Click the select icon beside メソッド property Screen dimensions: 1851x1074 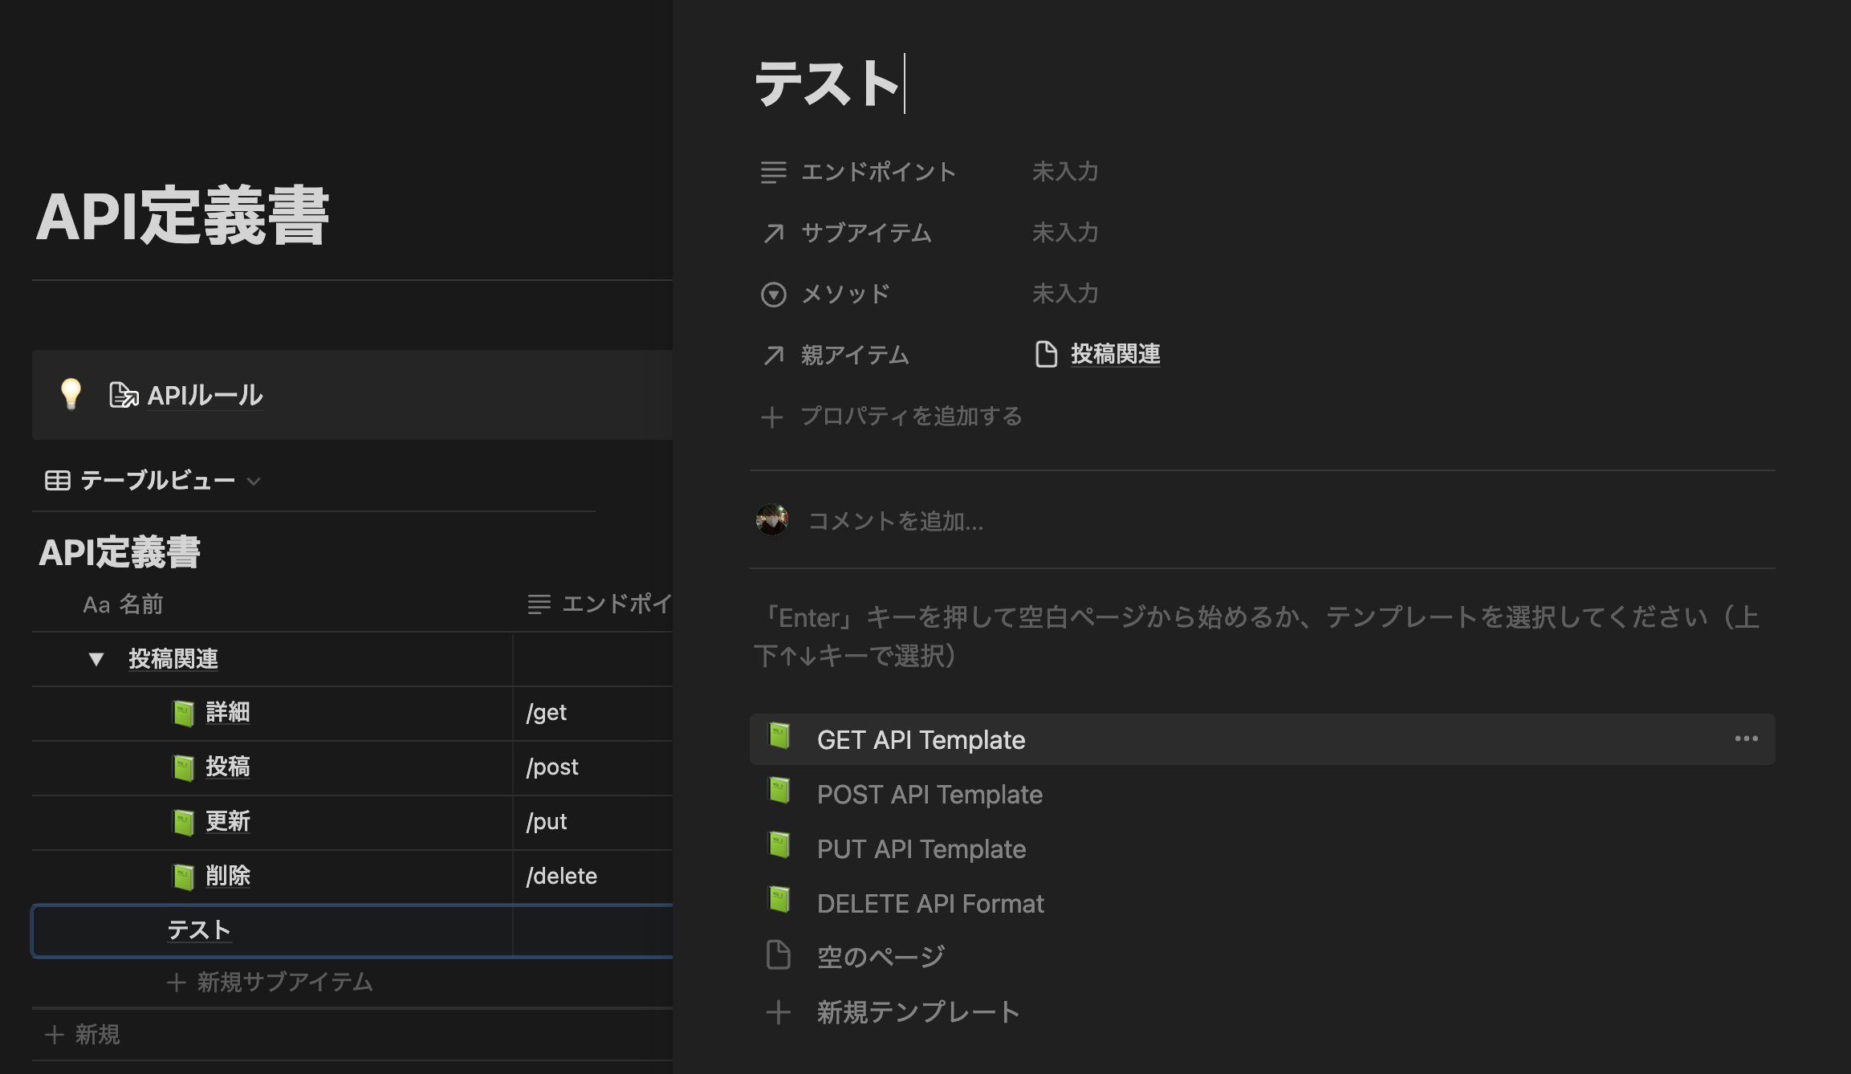coord(773,294)
